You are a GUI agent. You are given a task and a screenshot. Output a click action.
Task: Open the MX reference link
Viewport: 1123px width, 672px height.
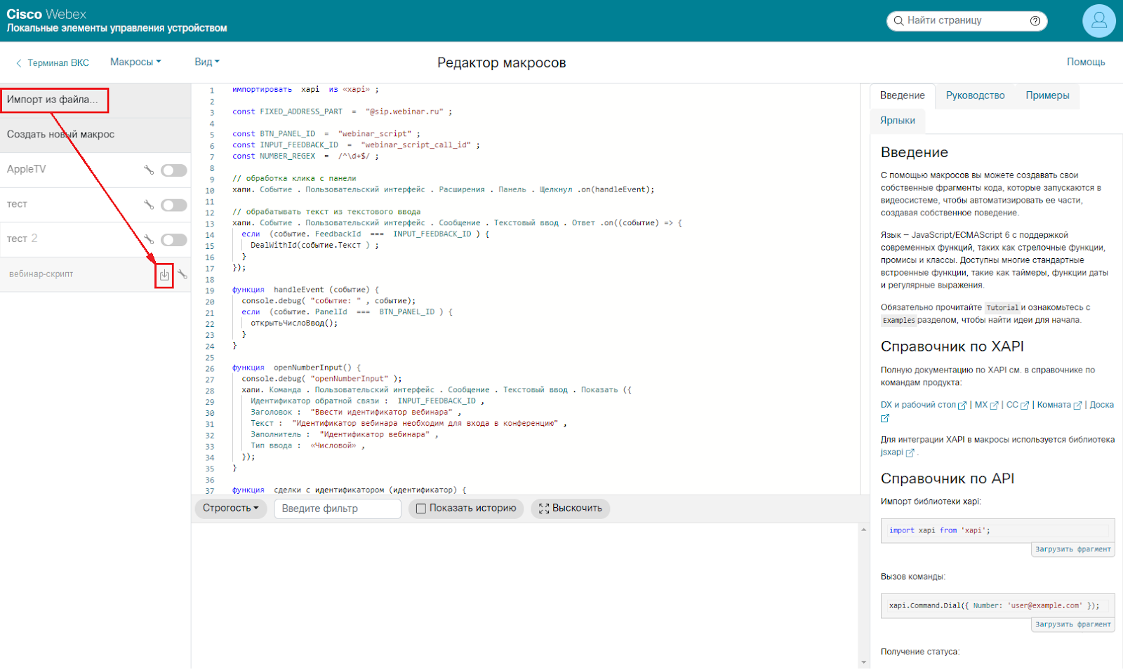point(986,405)
